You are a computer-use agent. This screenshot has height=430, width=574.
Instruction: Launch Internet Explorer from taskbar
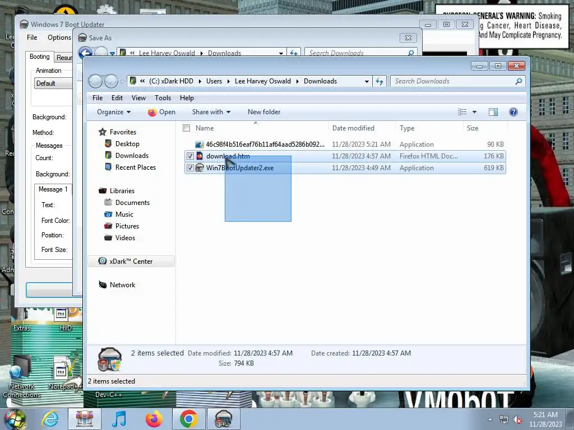pos(50,419)
